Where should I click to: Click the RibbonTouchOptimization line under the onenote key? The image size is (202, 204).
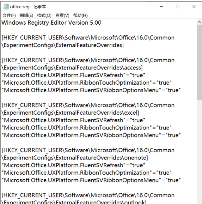coord(87,173)
